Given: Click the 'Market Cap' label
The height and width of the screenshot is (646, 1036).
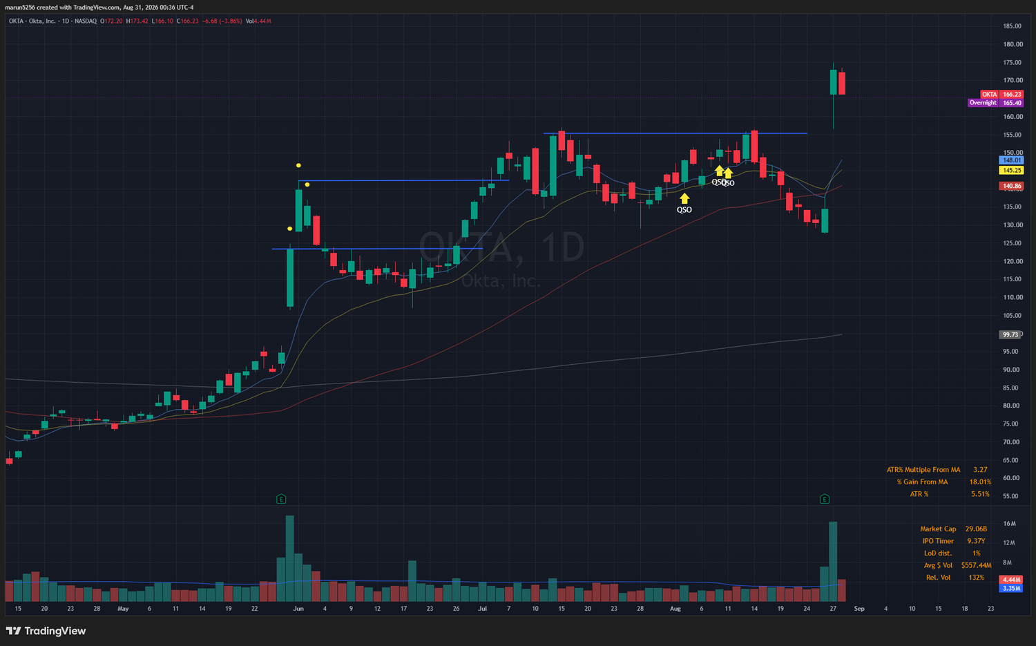Looking at the screenshot, I should pos(938,529).
